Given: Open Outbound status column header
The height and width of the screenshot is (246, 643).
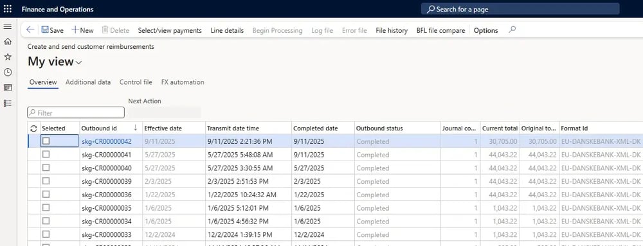Looking at the screenshot, I should point(397,128).
